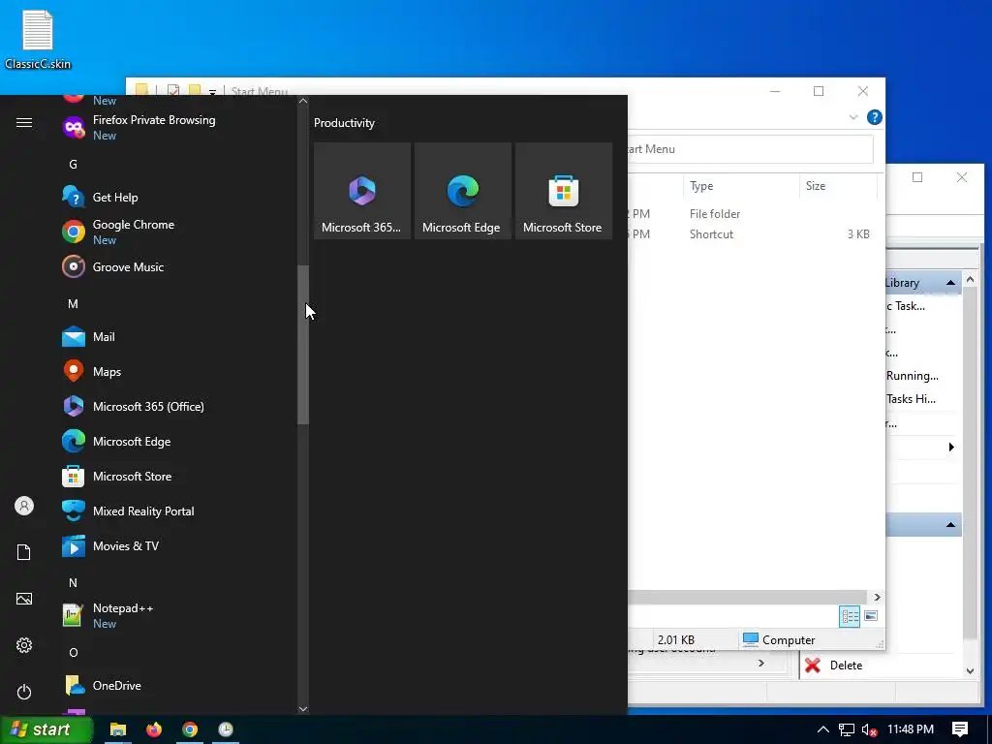This screenshot has height=744, width=992.
Task: Open File Explorer from taskbar
Action: click(x=117, y=729)
